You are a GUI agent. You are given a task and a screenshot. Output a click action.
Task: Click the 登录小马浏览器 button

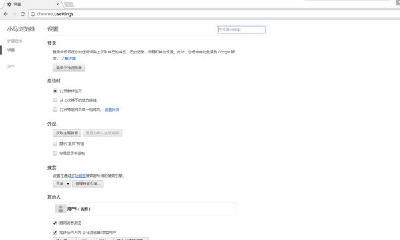[69, 67]
